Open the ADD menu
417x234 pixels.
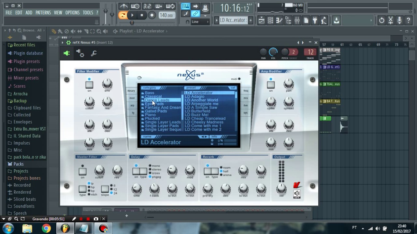point(29,13)
